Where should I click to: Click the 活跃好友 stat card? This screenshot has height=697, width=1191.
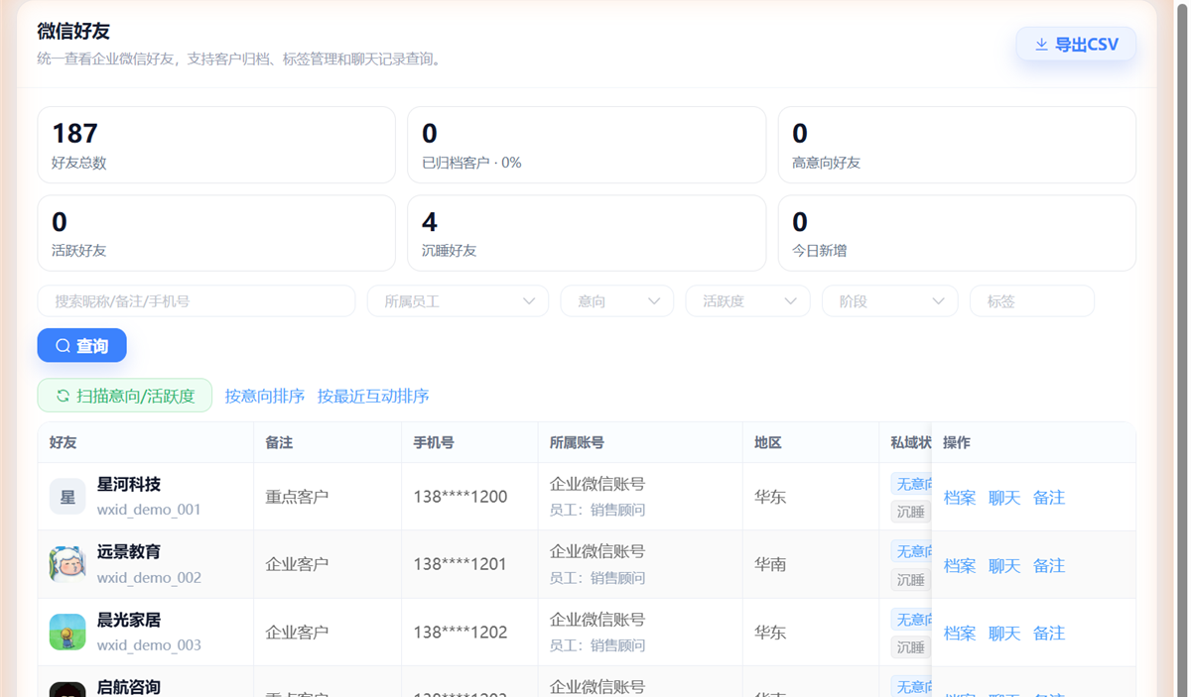[216, 233]
